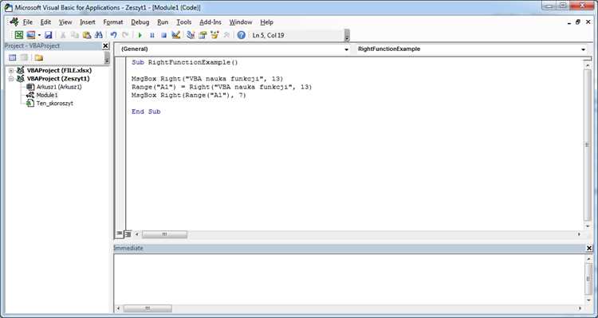
Task: Open Visual Basic Help question icon
Action: pyautogui.click(x=241, y=35)
